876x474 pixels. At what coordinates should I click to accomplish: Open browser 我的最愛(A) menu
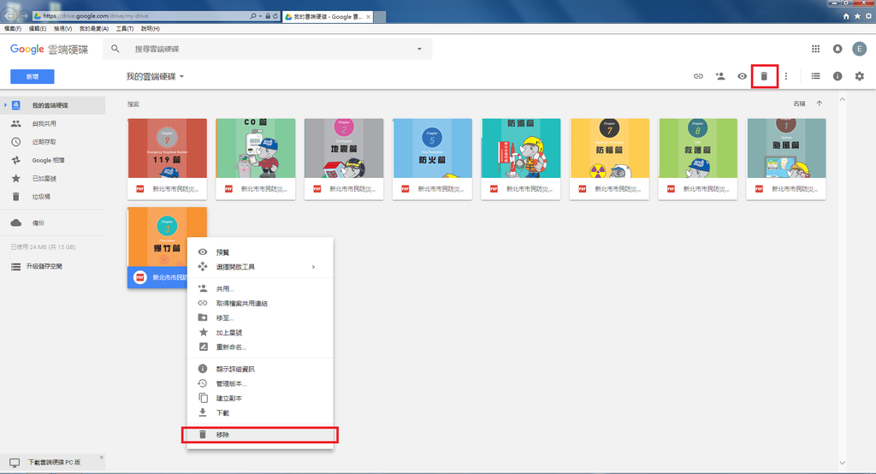pos(94,28)
